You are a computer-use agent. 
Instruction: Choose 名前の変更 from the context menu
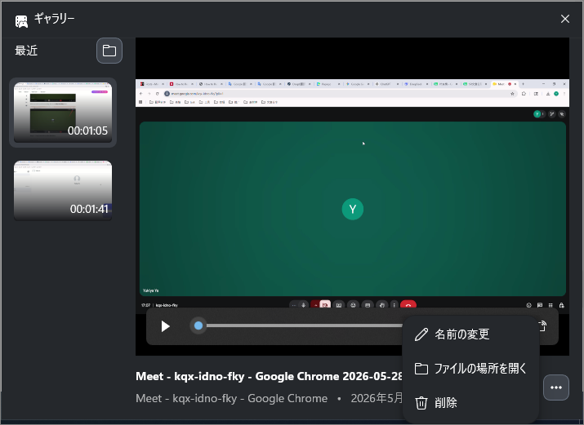pos(470,334)
